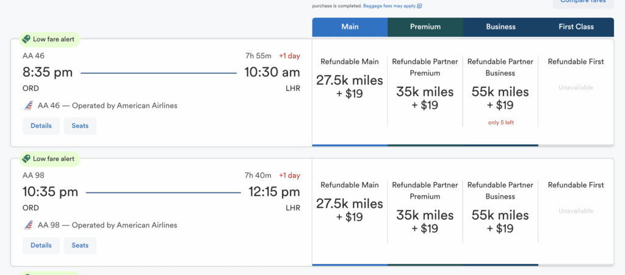Click the Compare fares button
625x275 pixels.
point(583,2)
